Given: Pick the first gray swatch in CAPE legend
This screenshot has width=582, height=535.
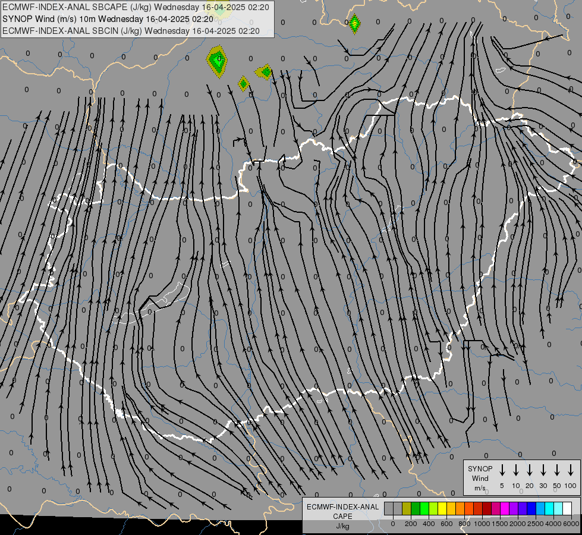Looking at the screenshot, I should click(x=389, y=508).
